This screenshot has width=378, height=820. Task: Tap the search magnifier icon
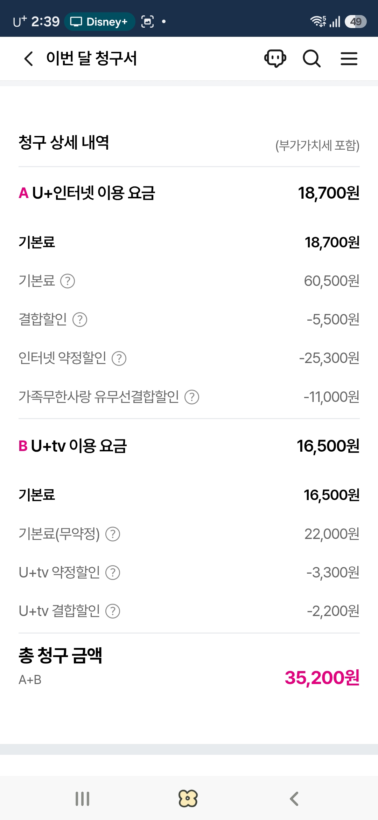pyautogui.click(x=311, y=58)
